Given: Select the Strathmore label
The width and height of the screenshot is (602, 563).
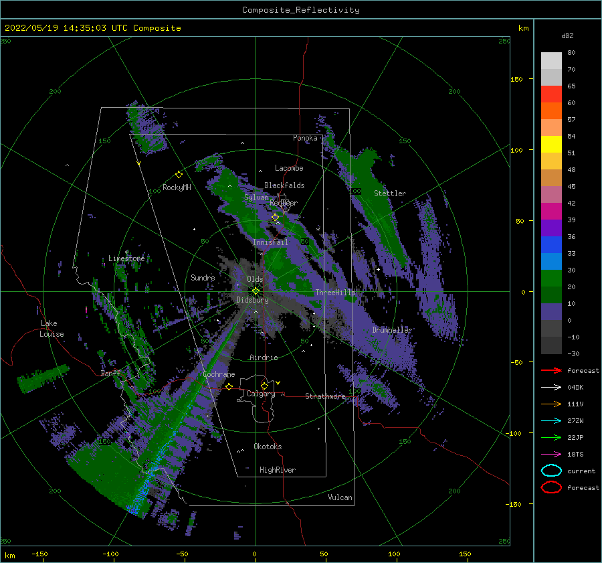Looking at the screenshot, I should pos(325,396).
